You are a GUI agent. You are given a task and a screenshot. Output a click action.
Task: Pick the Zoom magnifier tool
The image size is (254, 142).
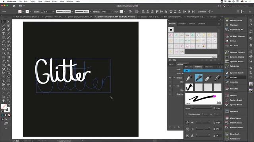point(8,101)
